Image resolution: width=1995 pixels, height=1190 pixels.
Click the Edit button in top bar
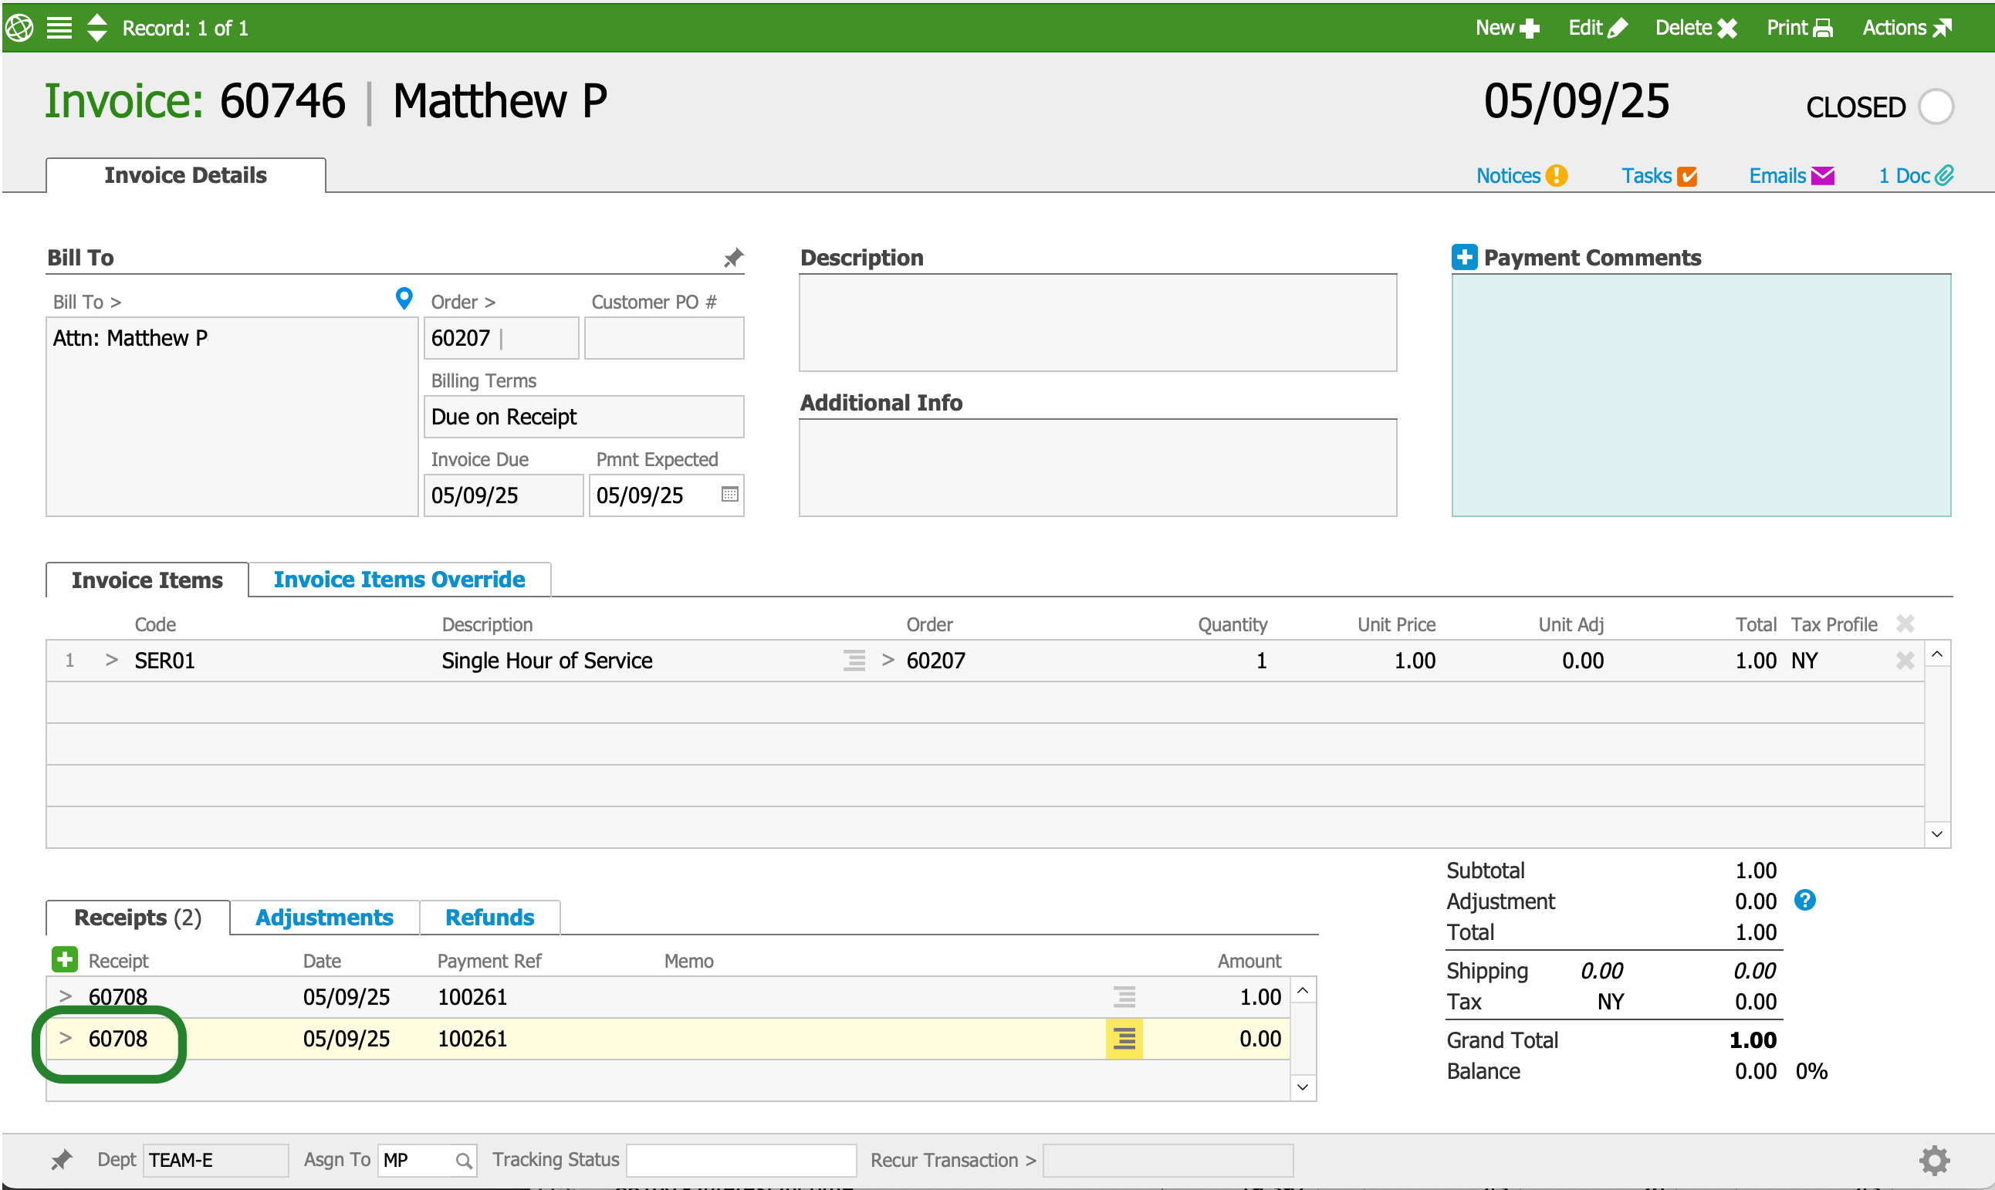[1597, 28]
